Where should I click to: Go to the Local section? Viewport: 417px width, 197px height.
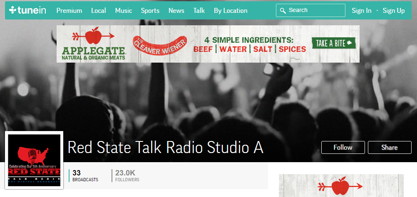pos(99,11)
